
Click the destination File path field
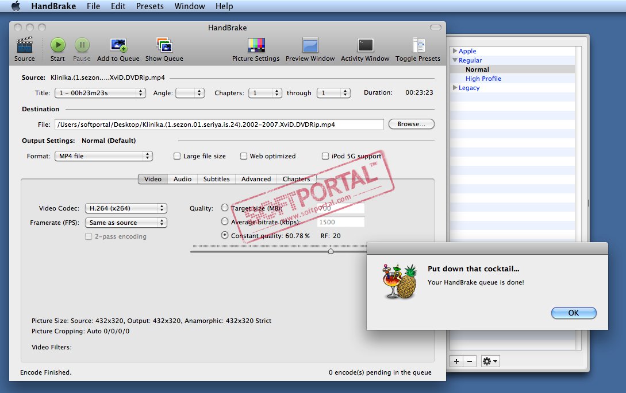point(219,124)
